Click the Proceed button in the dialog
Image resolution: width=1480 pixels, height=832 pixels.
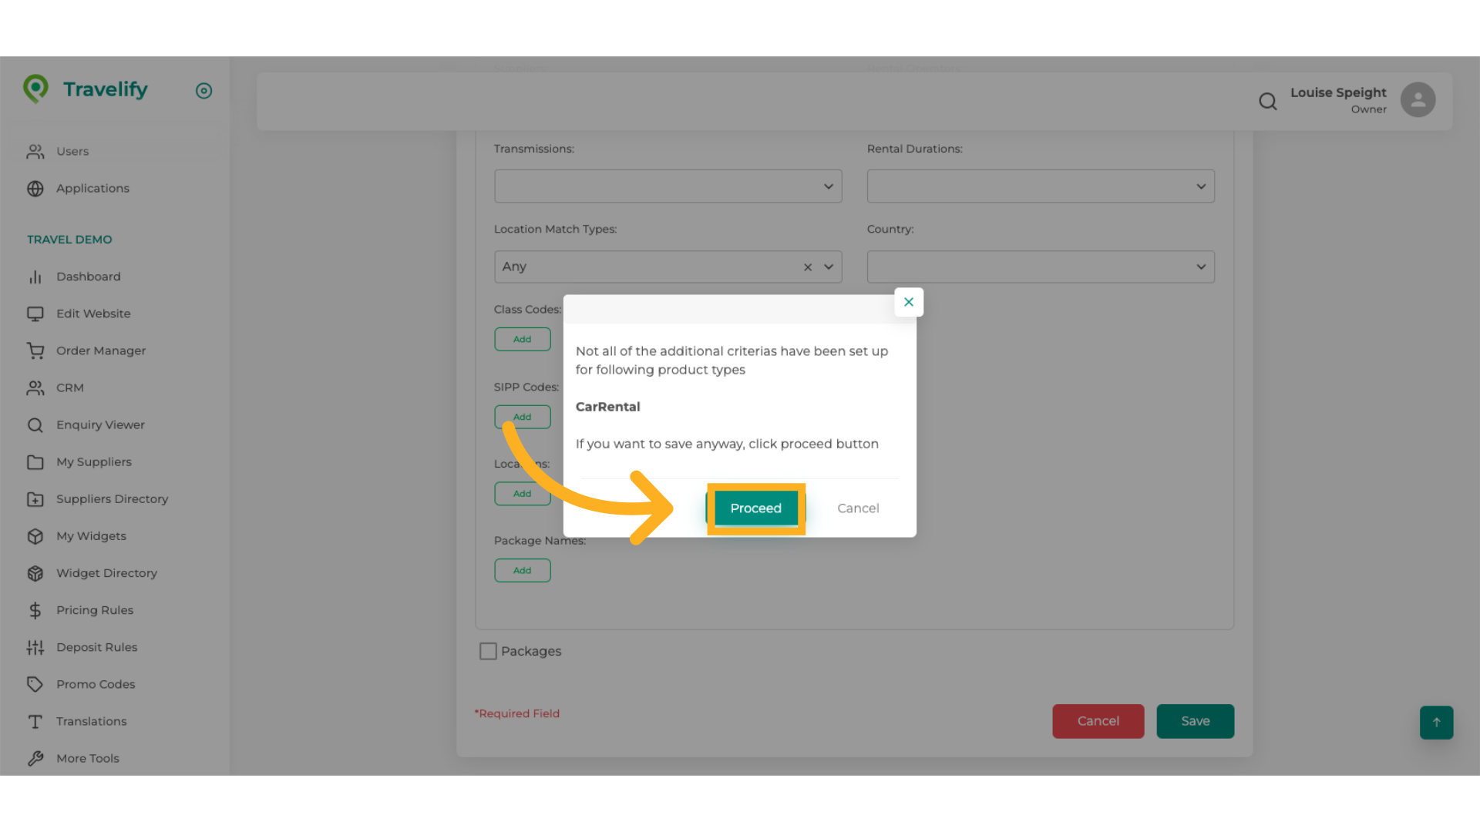tap(755, 508)
